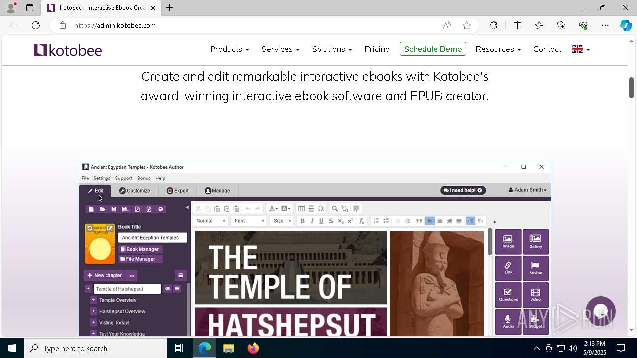Open the Favorites list icon

539,25
